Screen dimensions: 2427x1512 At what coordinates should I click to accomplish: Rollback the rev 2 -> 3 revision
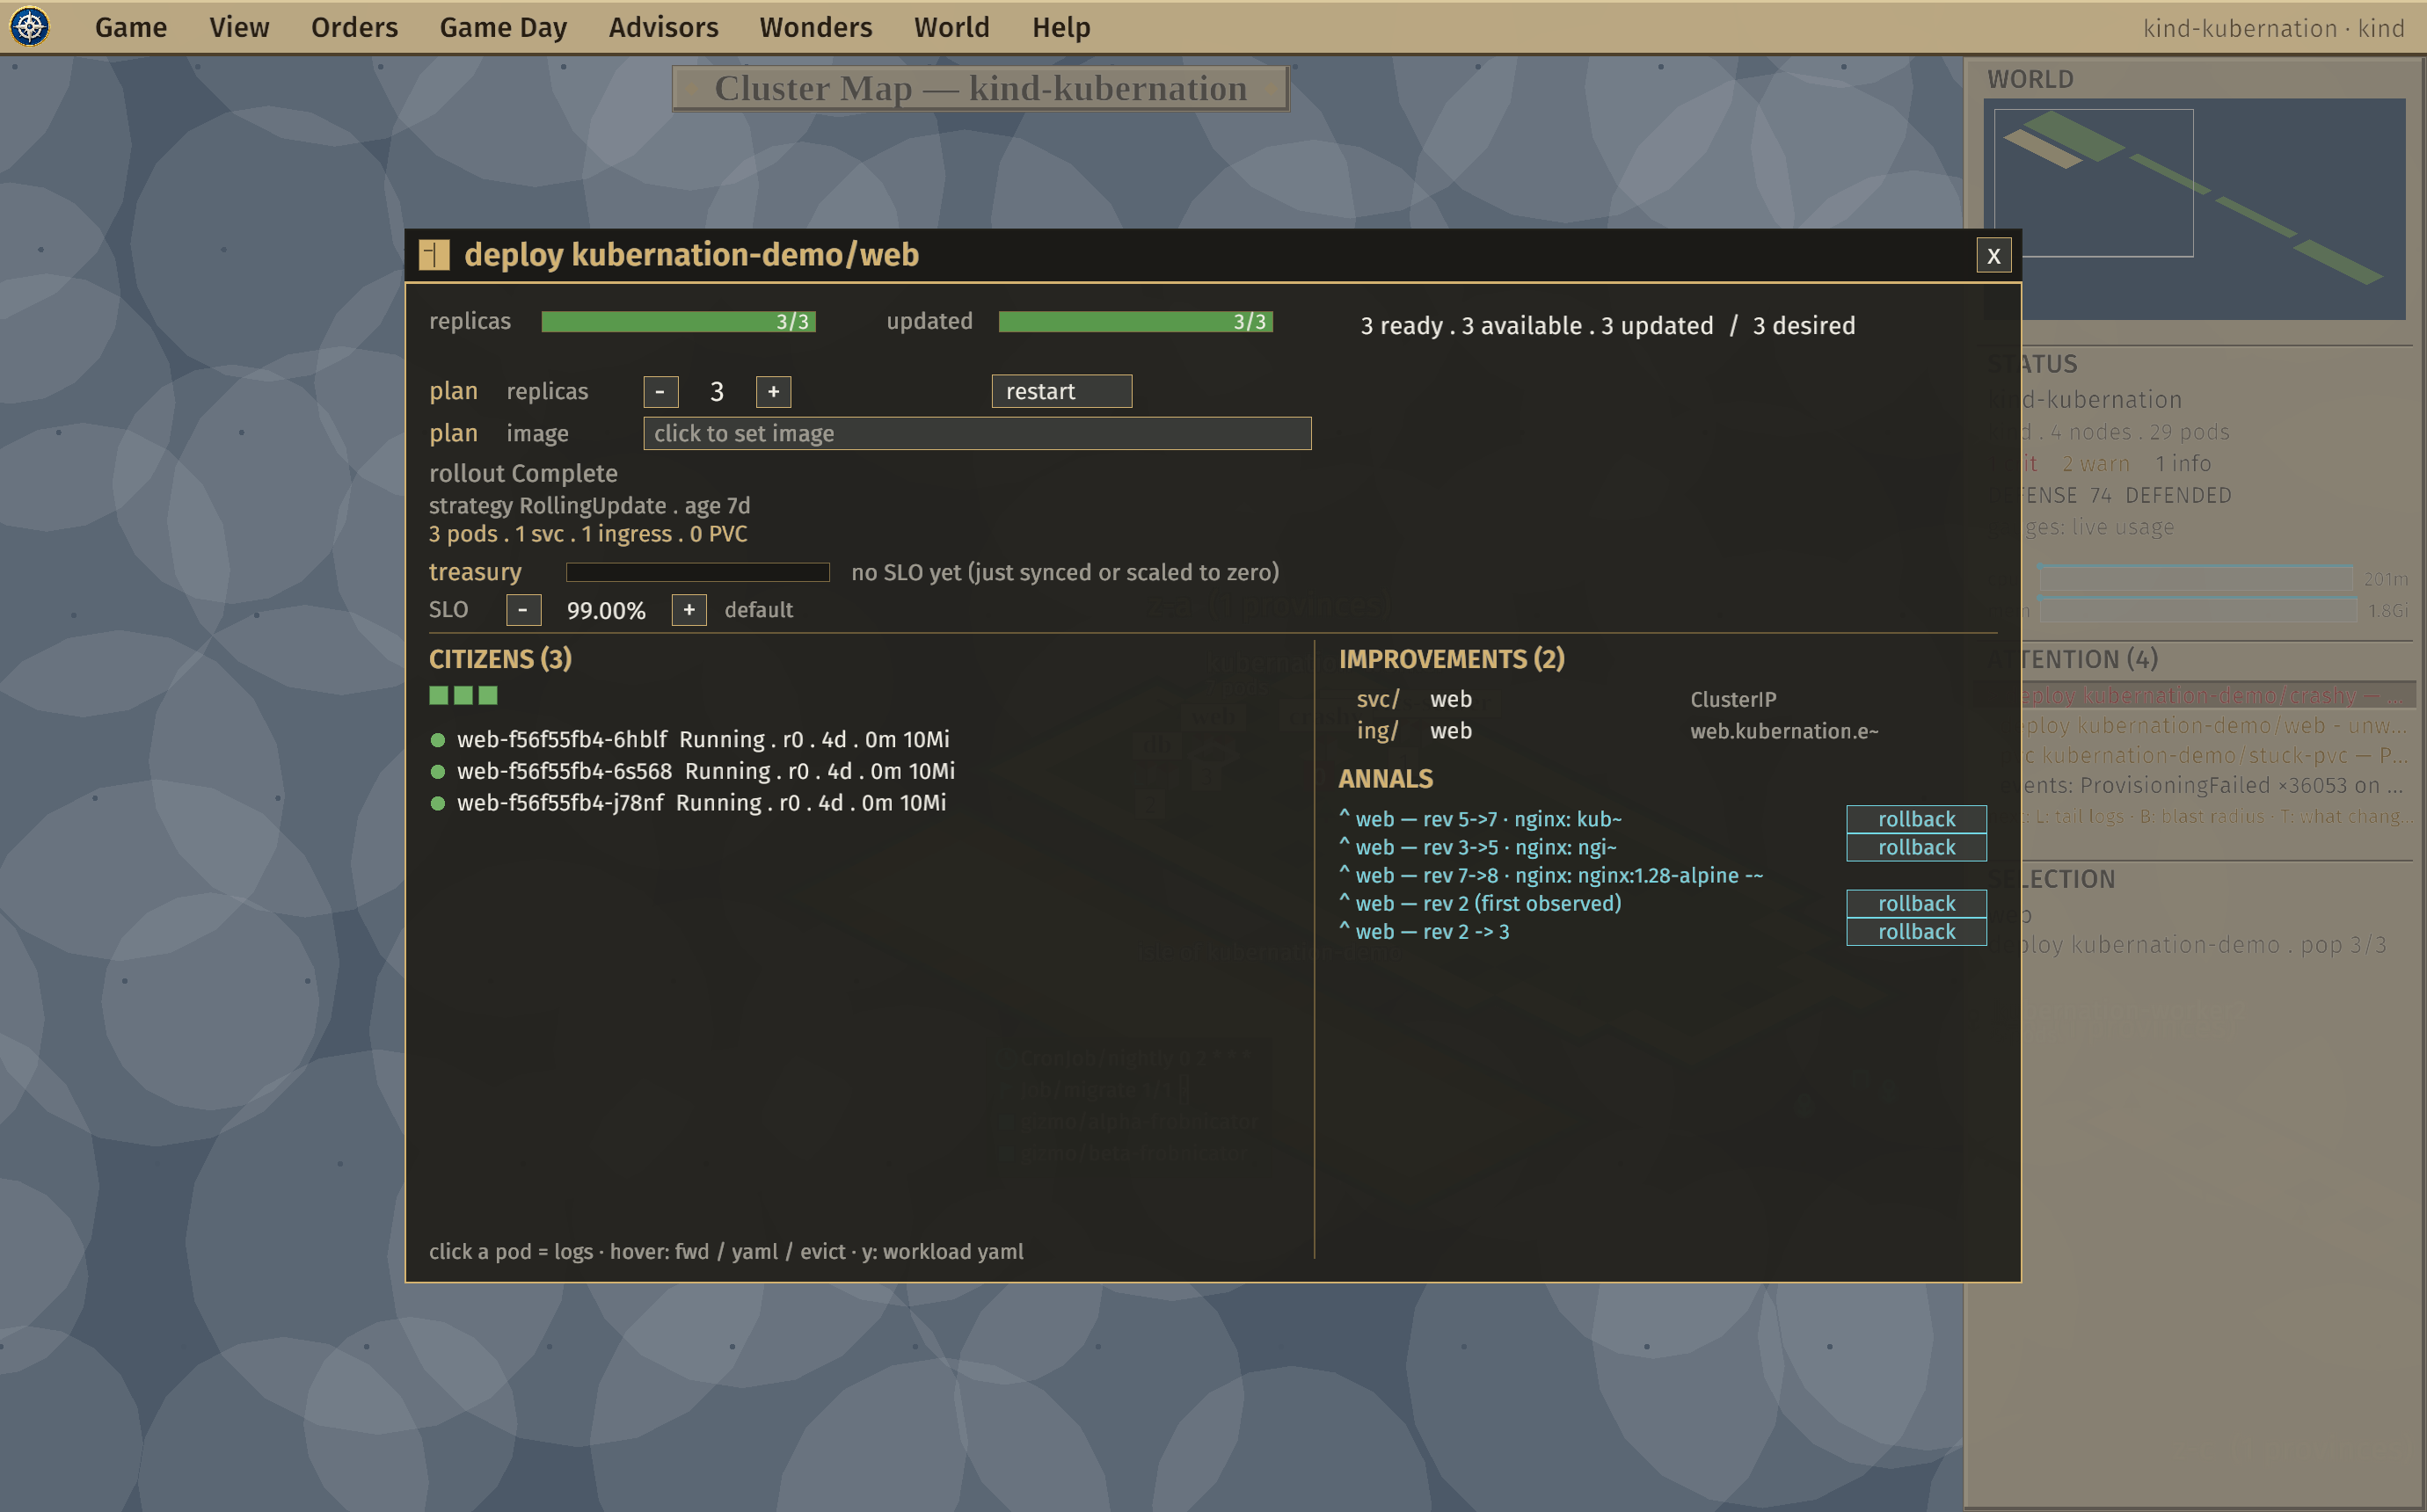1915,931
